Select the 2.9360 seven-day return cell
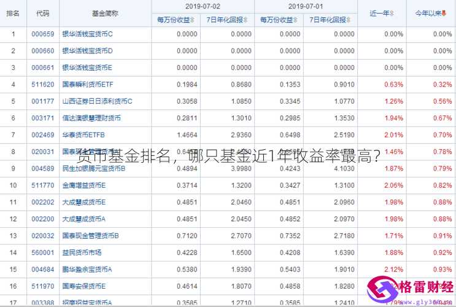 [x=241, y=135]
